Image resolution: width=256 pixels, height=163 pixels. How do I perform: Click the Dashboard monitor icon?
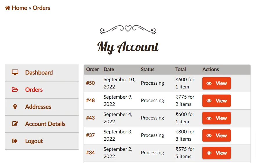click(x=15, y=73)
